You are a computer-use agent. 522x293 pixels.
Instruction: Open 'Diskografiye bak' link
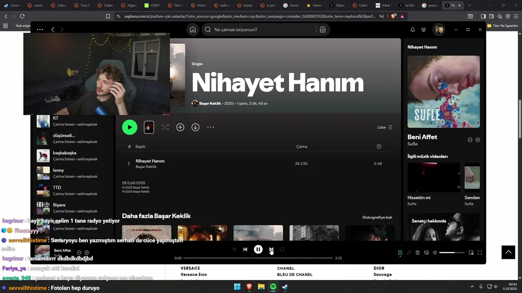click(x=377, y=217)
